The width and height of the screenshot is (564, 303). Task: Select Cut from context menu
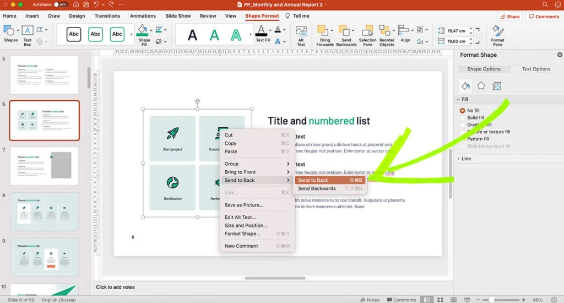point(257,135)
